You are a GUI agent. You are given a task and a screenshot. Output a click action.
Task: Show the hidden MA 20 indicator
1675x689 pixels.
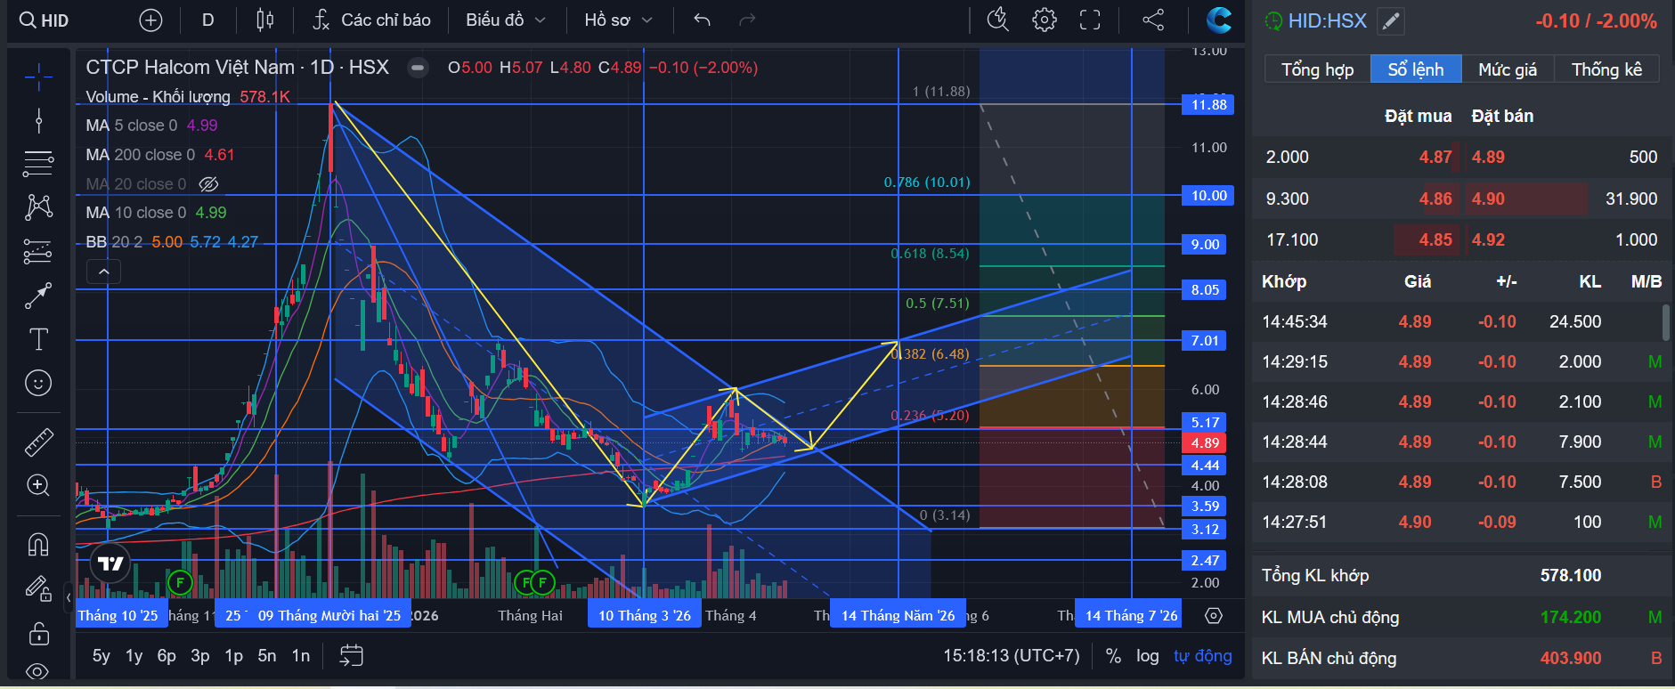click(x=208, y=184)
